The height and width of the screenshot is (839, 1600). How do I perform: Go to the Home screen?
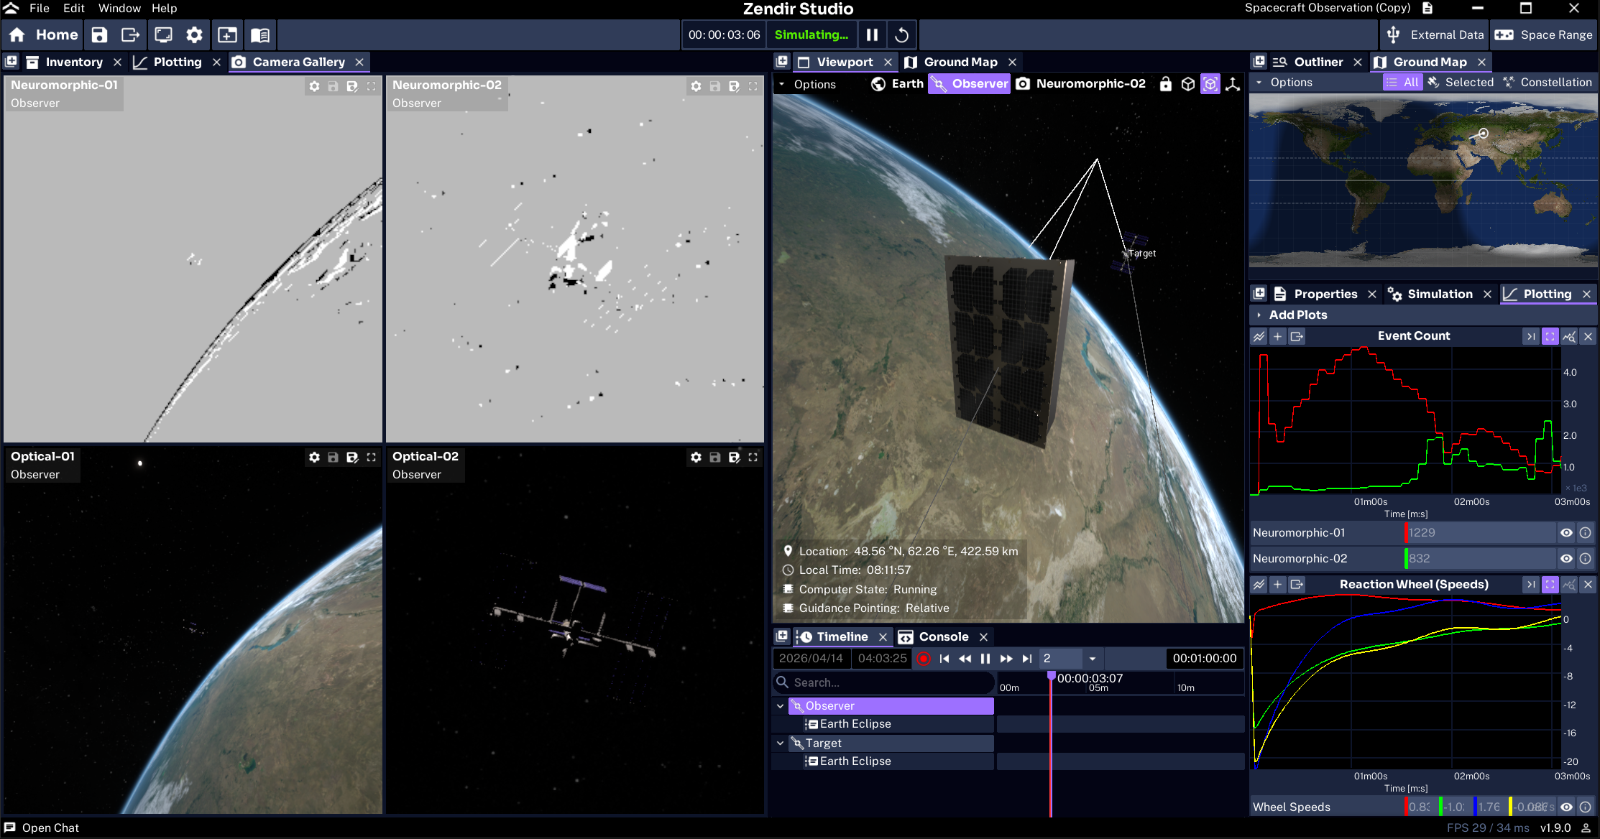43,34
